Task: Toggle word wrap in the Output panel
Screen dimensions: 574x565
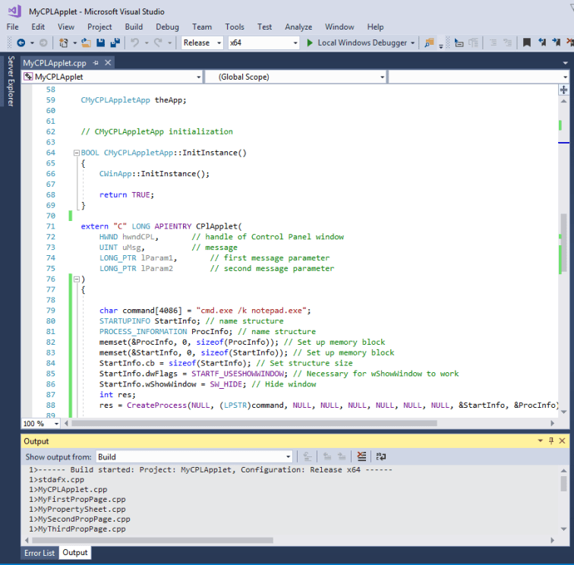Action: (380, 456)
